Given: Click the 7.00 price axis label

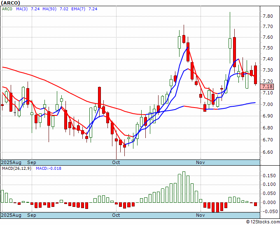Looking at the screenshot, I should pos(268,104).
